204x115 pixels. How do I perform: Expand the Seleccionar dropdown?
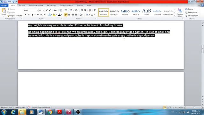point(198,16)
